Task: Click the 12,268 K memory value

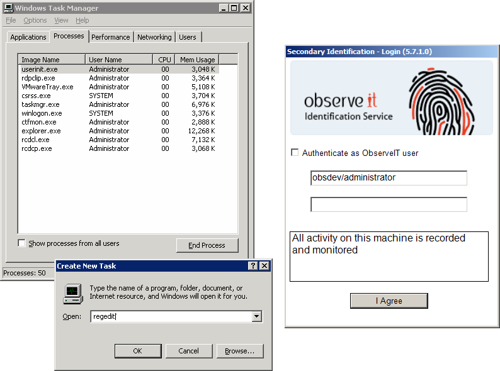Action: pyautogui.click(x=202, y=131)
